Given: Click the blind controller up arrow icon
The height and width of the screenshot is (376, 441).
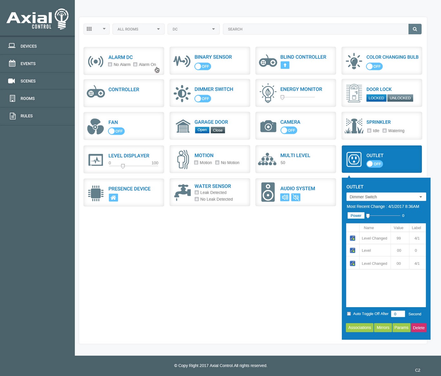Looking at the screenshot, I should (x=285, y=65).
